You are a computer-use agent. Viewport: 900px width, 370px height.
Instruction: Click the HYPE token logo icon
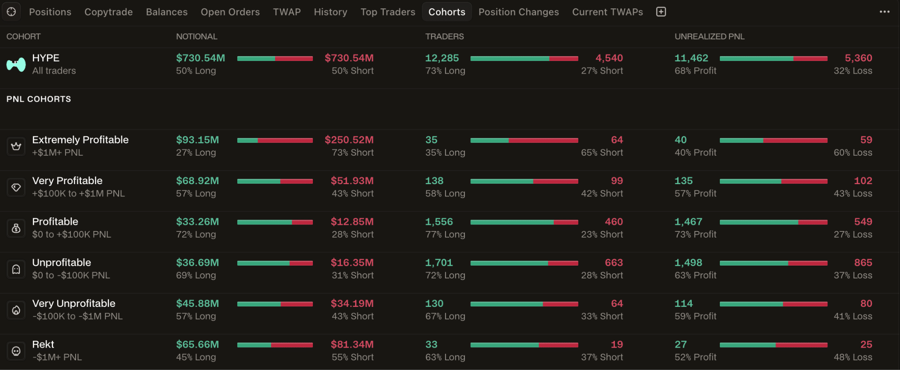coord(16,64)
